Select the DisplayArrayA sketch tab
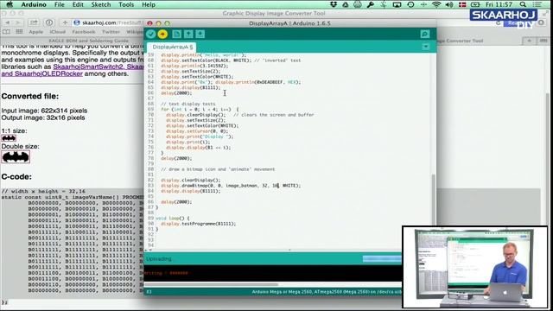Viewport: 553px width, 311px height. [x=173, y=47]
